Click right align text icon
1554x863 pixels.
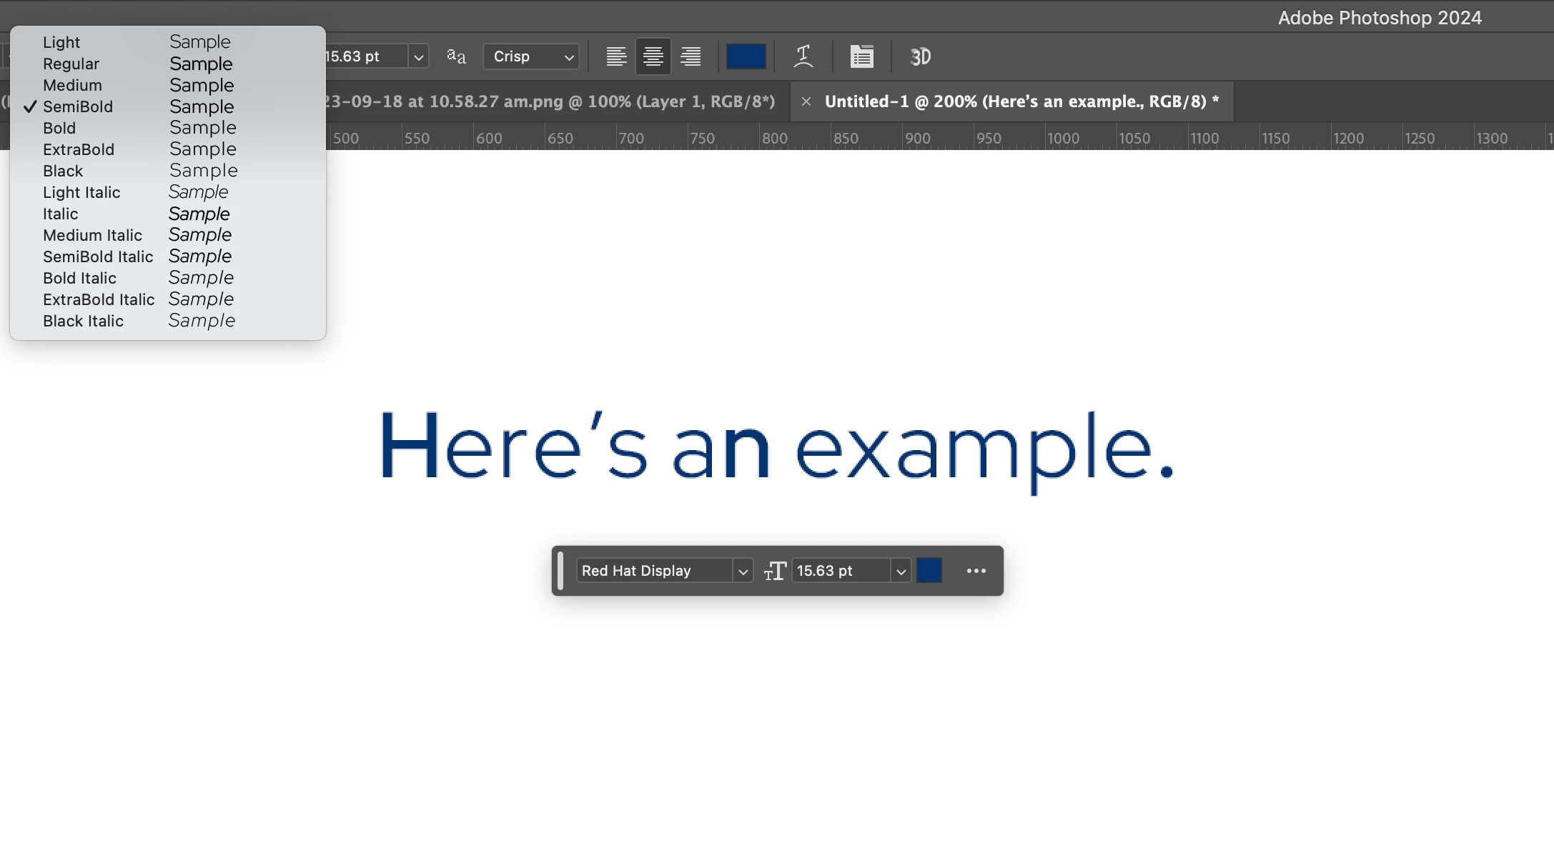(691, 56)
